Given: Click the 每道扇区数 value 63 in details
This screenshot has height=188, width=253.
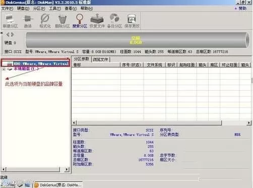Looking at the screenshot, I should pyautogui.click(x=152, y=151).
